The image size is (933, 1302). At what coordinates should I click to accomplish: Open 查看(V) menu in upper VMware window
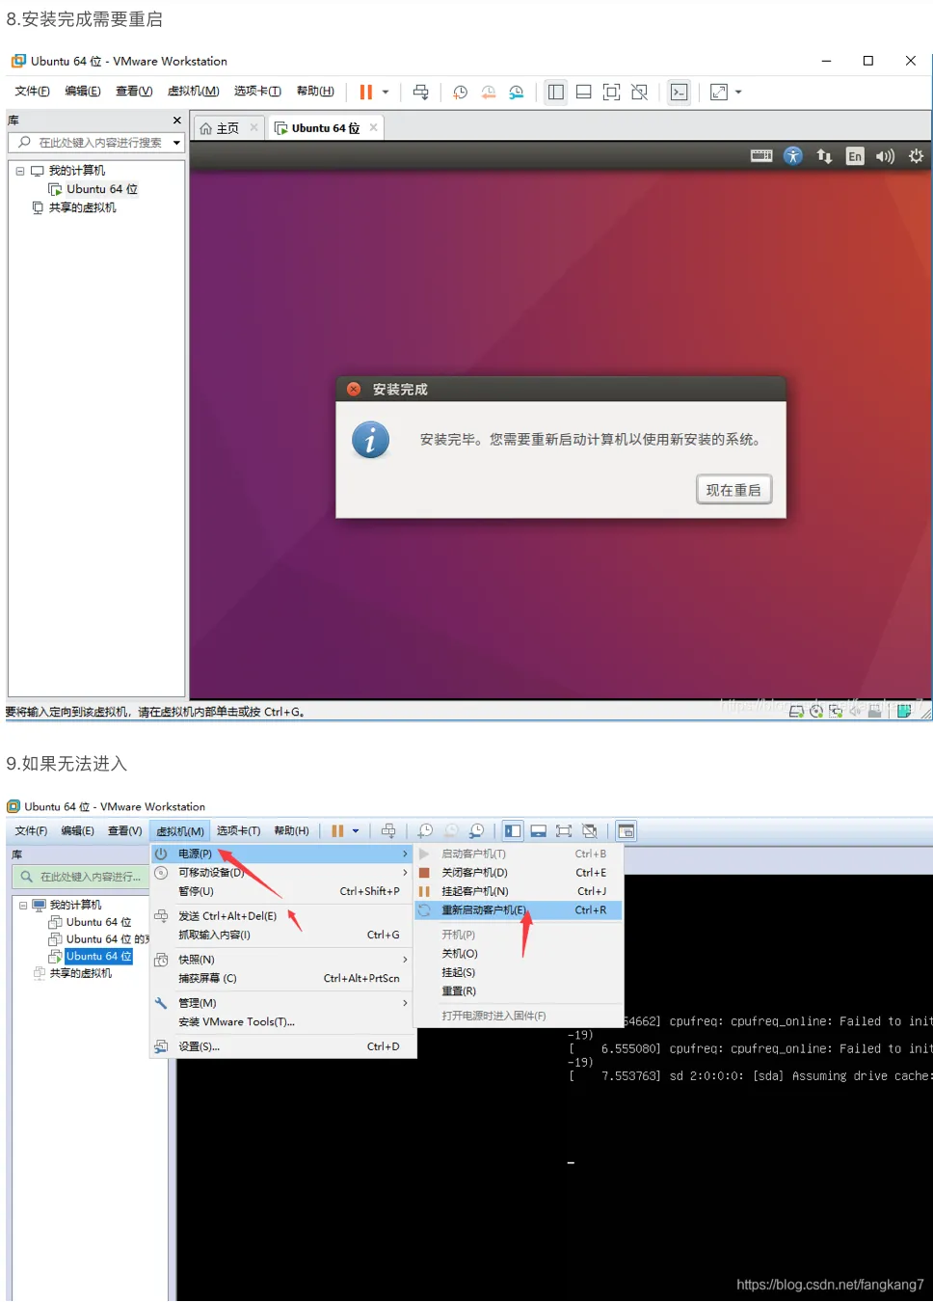click(x=134, y=92)
